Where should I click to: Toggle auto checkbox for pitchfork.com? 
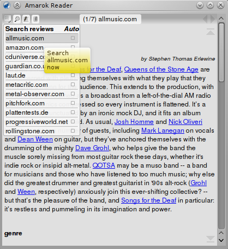click(x=73, y=103)
